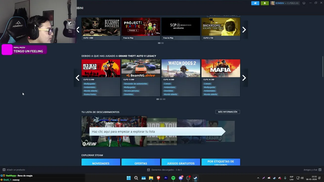Start exploring your discovery queue banner

point(157,131)
